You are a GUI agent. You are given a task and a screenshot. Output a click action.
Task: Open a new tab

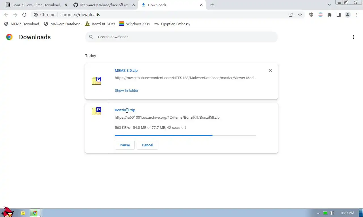[x=212, y=5]
